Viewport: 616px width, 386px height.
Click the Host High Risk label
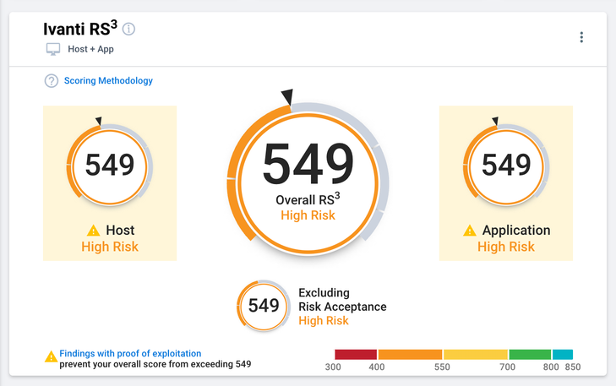click(110, 247)
